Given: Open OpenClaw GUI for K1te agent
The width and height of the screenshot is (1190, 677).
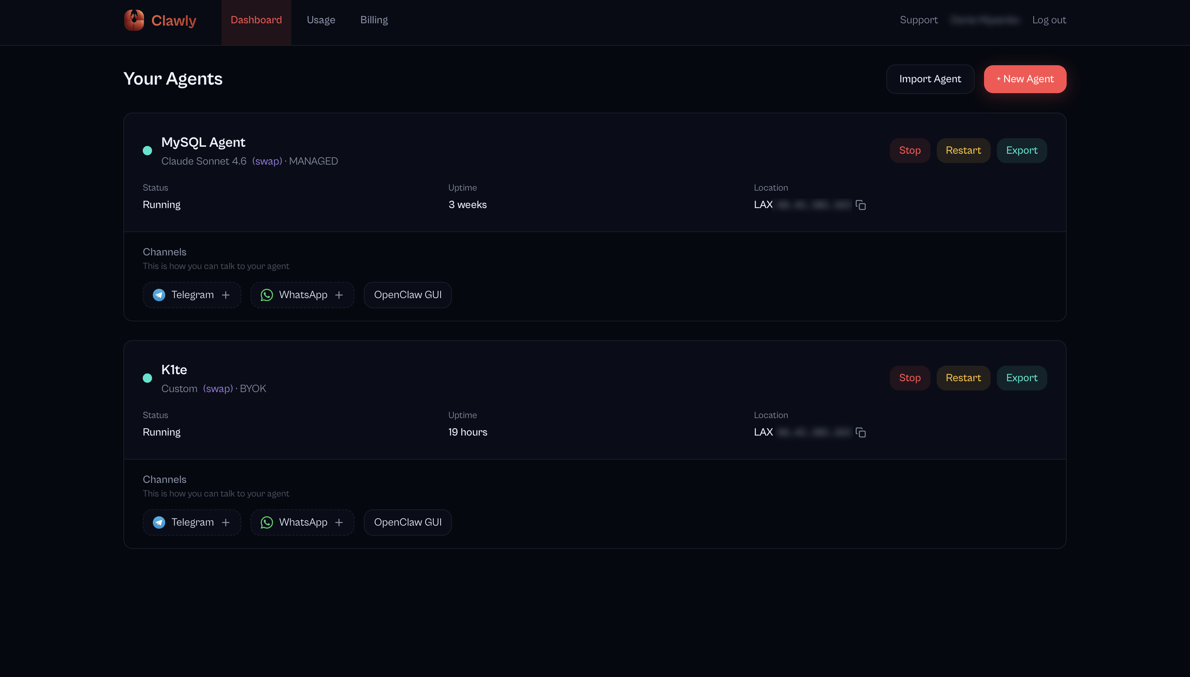Looking at the screenshot, I should [407, 522].
